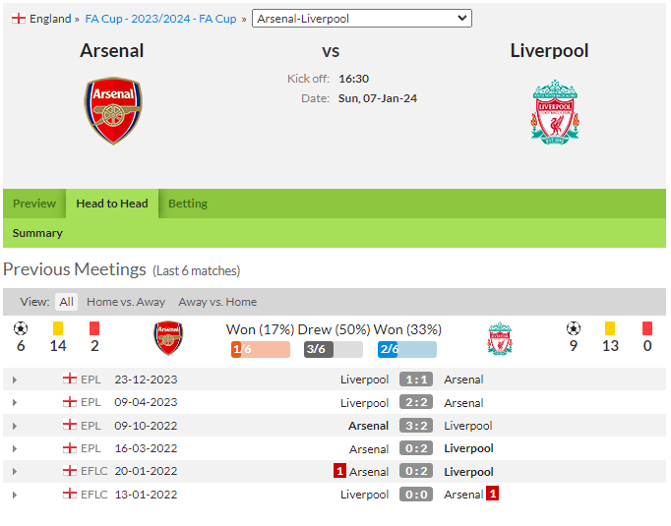The width and height of the screenshot is (671, 526).
Task: Open FA Cup 2023/2024 breadcrumb link
Action: click(x=160, y=19)
